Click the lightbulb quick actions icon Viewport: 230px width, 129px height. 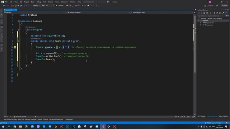15,47
